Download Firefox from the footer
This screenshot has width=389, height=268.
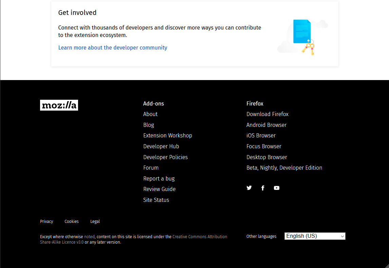click(x=267, y=114)
